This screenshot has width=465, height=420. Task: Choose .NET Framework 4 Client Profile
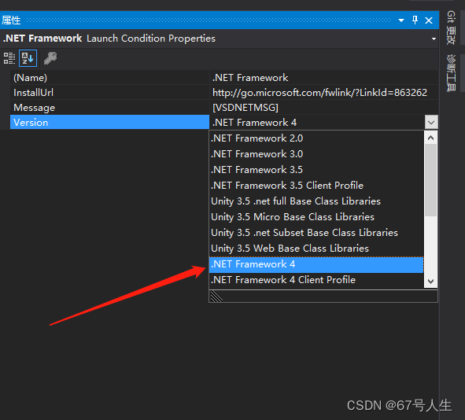coord(317,280)
